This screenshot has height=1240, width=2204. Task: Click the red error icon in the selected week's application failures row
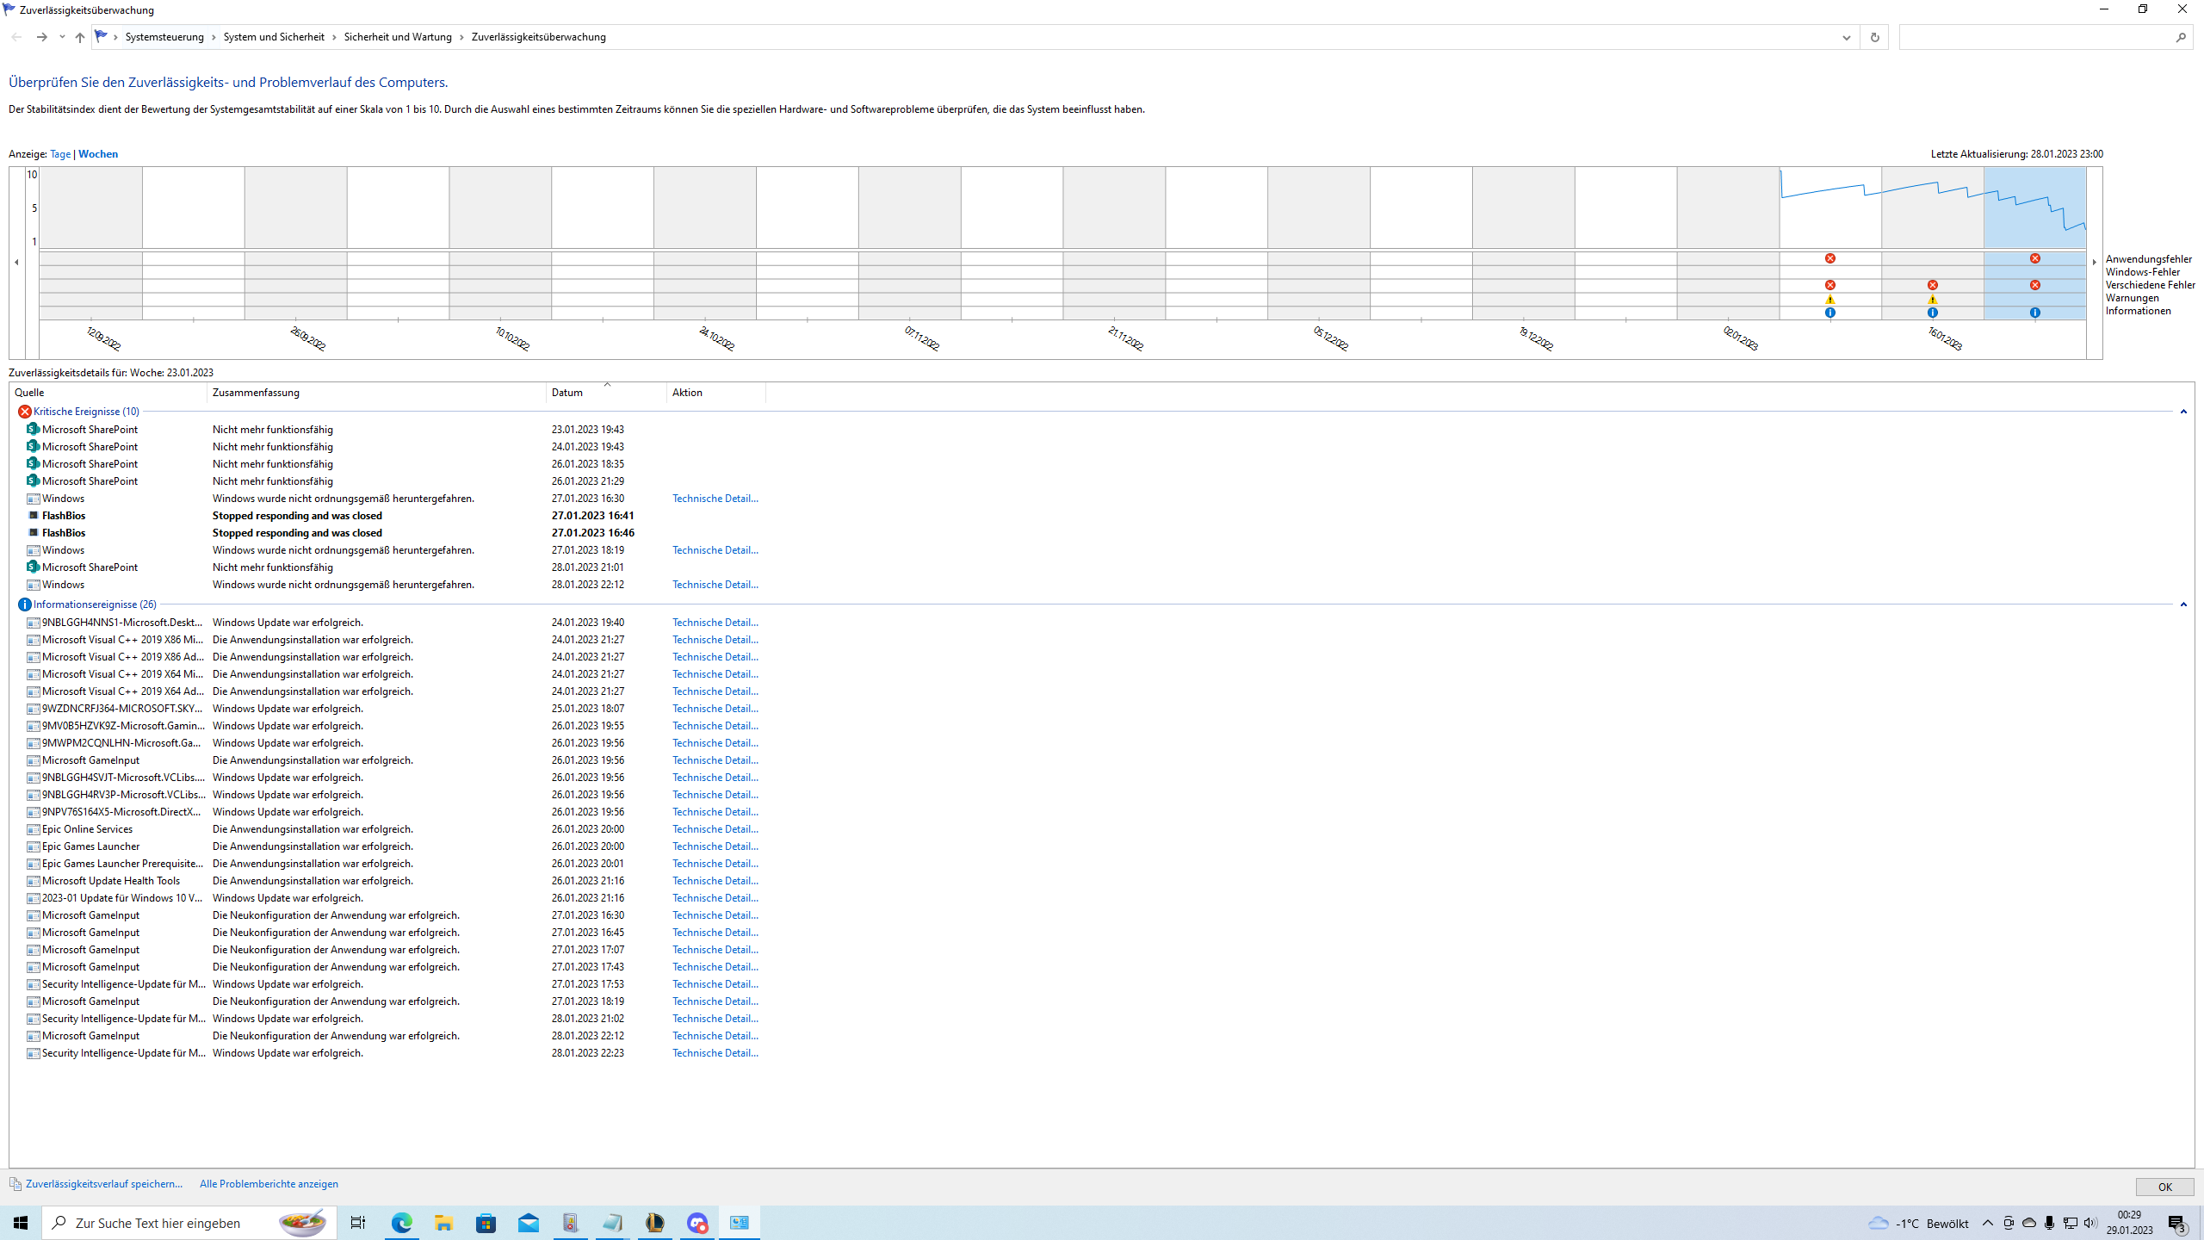point(2034,258)
